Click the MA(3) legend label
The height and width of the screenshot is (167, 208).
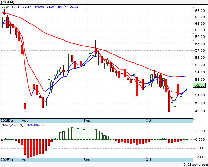coord(16,6)
